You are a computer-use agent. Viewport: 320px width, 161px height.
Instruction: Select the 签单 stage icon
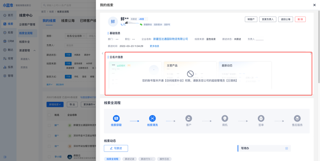(x=261, y=118)
